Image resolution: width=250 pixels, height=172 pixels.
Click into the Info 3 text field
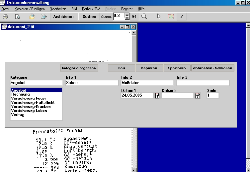(203, 83)
